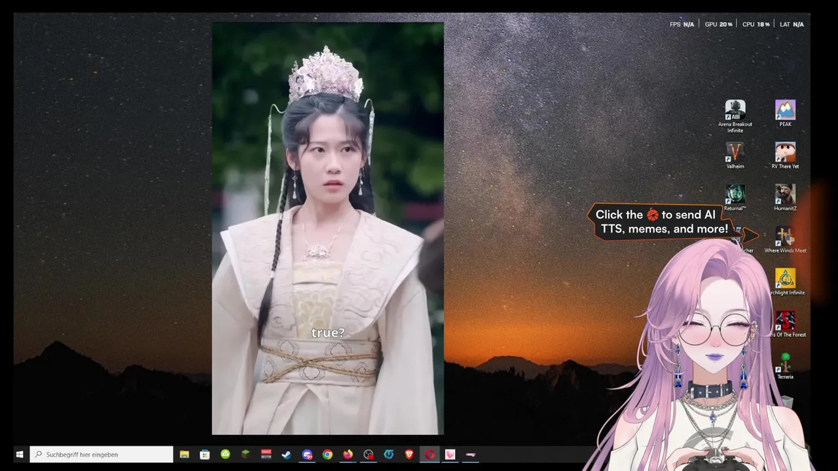Launch Where Winds Meet desktop shortcut
Image resolution: width=838 pixels, height=471 pixels.
(785, 240)
